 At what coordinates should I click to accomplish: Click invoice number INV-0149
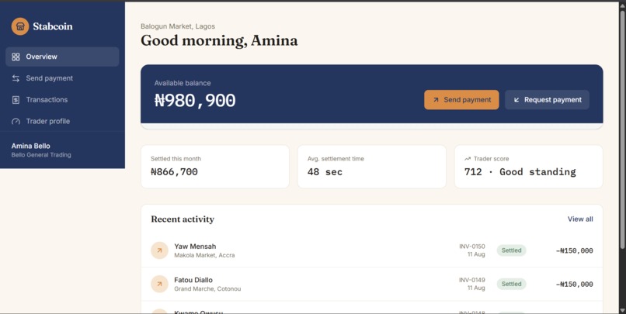[x=472, y=280]
